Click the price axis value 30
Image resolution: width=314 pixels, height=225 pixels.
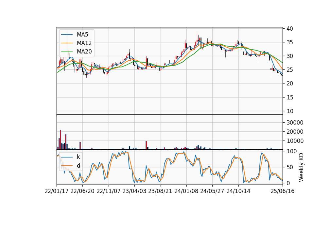point(289,56)
